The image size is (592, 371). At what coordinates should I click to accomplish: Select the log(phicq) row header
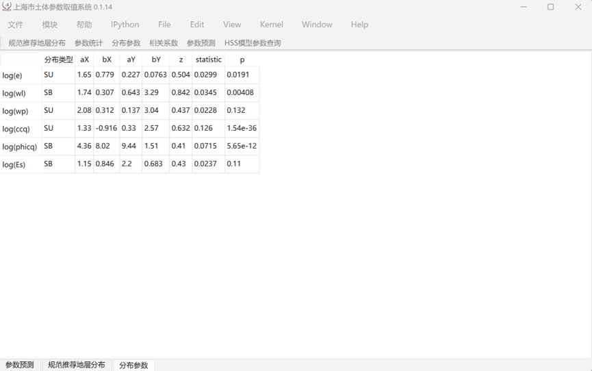click(21, 146)
